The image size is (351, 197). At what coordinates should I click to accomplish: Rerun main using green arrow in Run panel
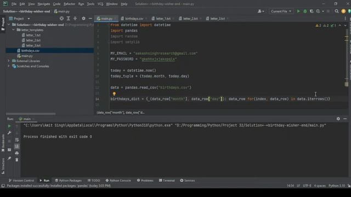pos(9,126)
